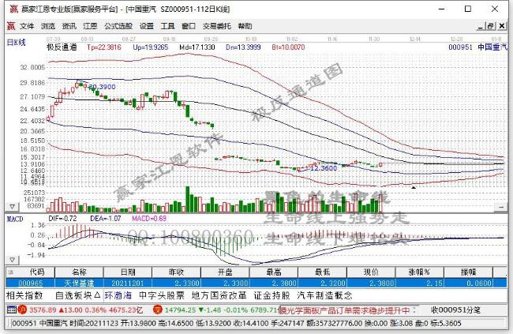This screenshot has width=513, height=334.
Task: Click the red index icon beside 3576.89
Action: (x=22, y=310)
